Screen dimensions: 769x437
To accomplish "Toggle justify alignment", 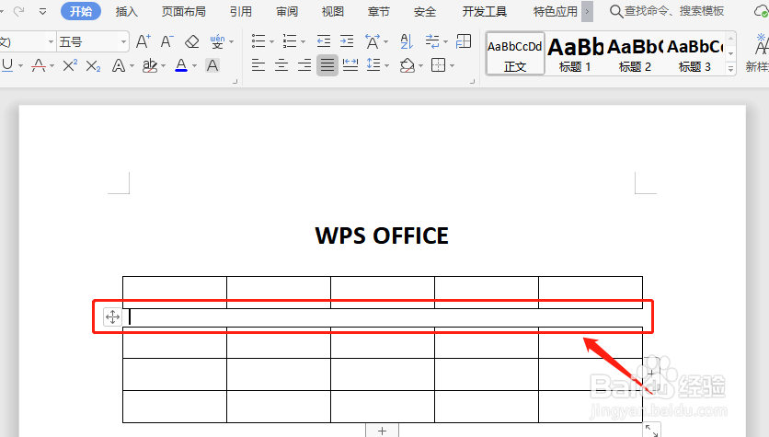I will 327,65.
